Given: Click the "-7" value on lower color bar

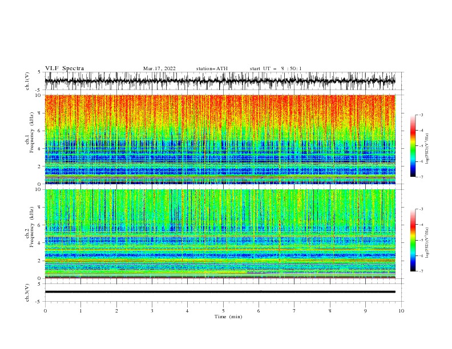Looking at the screenshot, I should (421, 271).
